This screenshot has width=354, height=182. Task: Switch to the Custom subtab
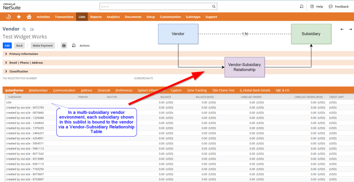176,90
